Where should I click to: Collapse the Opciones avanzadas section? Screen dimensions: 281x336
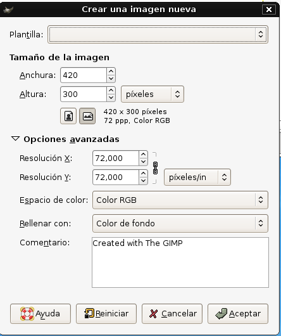[15, 139]
